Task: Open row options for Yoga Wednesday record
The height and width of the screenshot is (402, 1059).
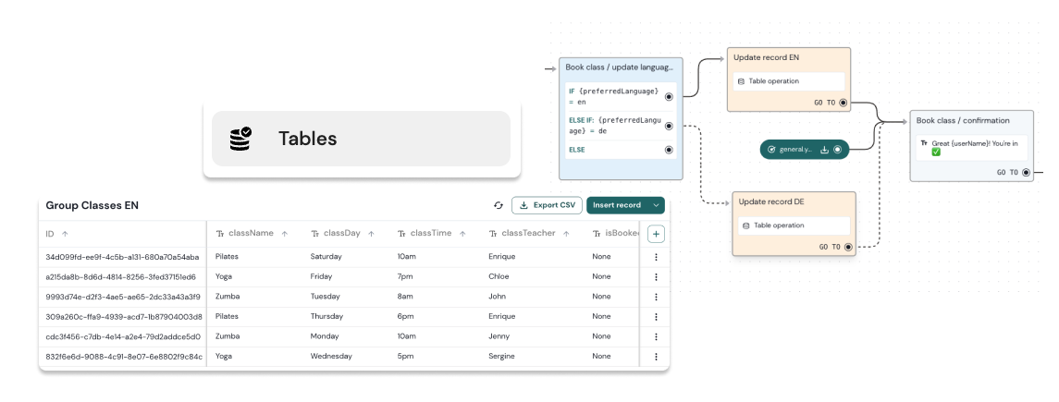Action: (x=656, y=356)
